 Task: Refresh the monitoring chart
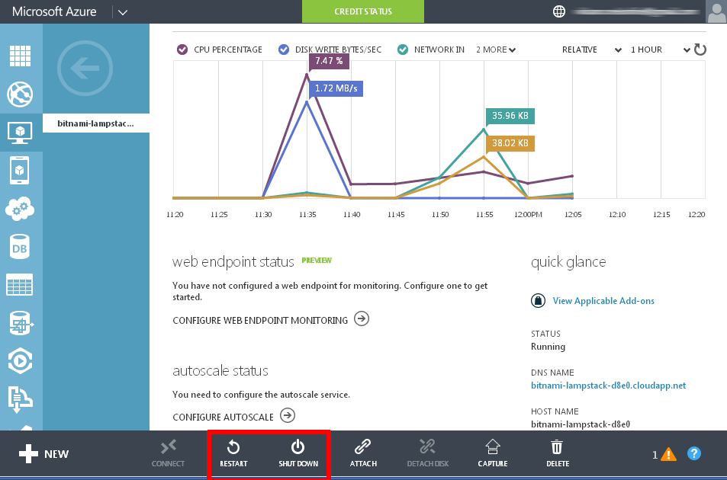(700, 50)
